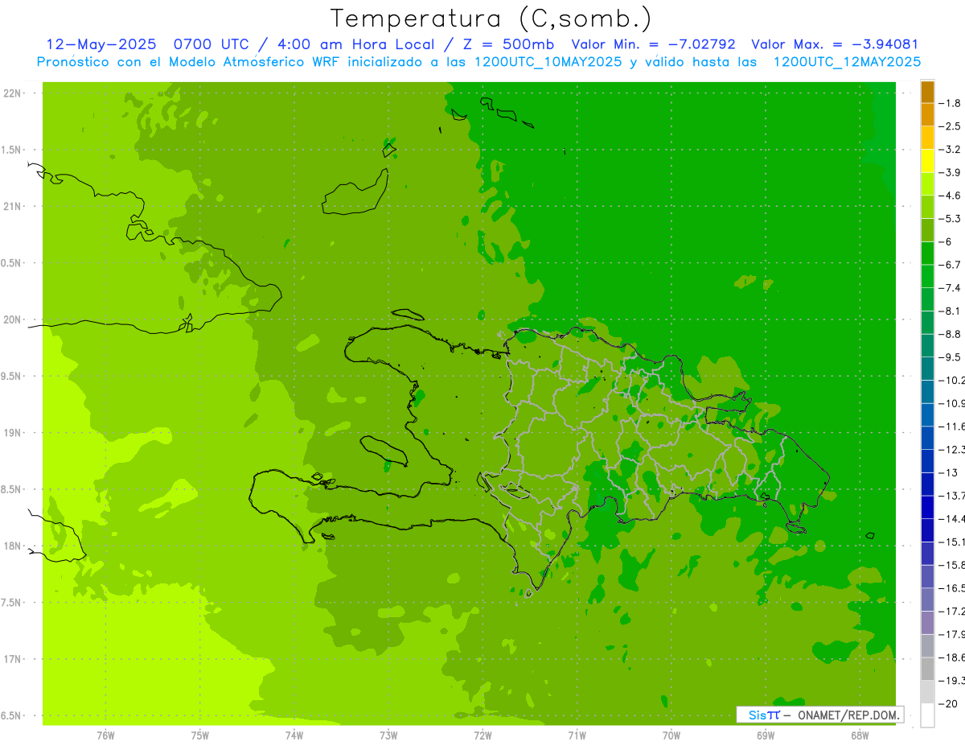Viewport: 965px width, 746px height.
Task: Select the white swatch below -20
Action: coord(927,715)
